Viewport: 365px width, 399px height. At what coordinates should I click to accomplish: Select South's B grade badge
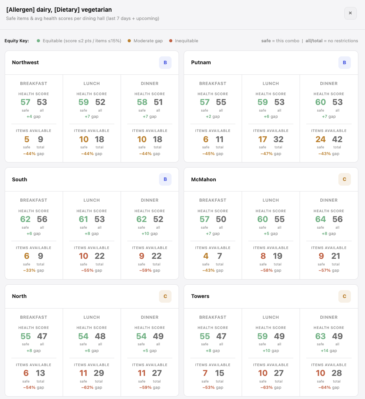(165, 179)
